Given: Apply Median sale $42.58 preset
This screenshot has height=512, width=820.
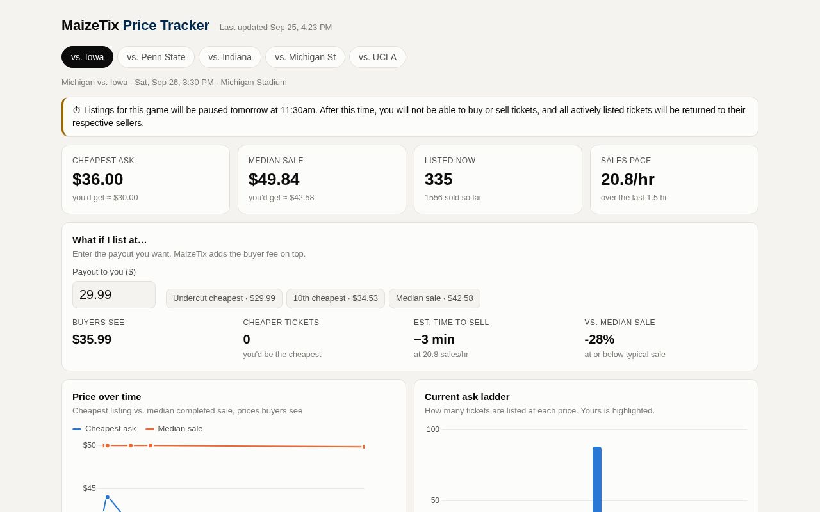Looking at the screenshot, I should click(x=434, y=298).
